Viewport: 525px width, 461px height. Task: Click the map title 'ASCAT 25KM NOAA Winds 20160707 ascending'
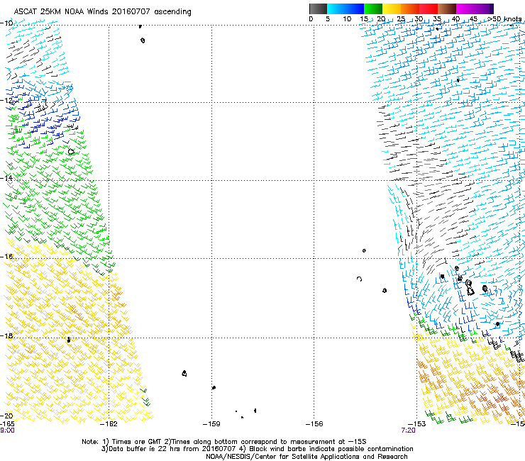(102, 12)
